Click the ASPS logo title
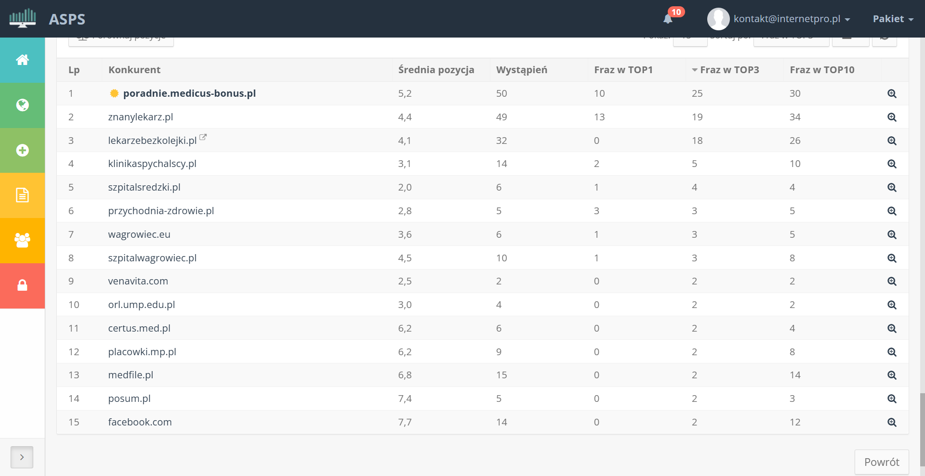Viewport: 925px width, 476px height. click(x=67, y=19)
